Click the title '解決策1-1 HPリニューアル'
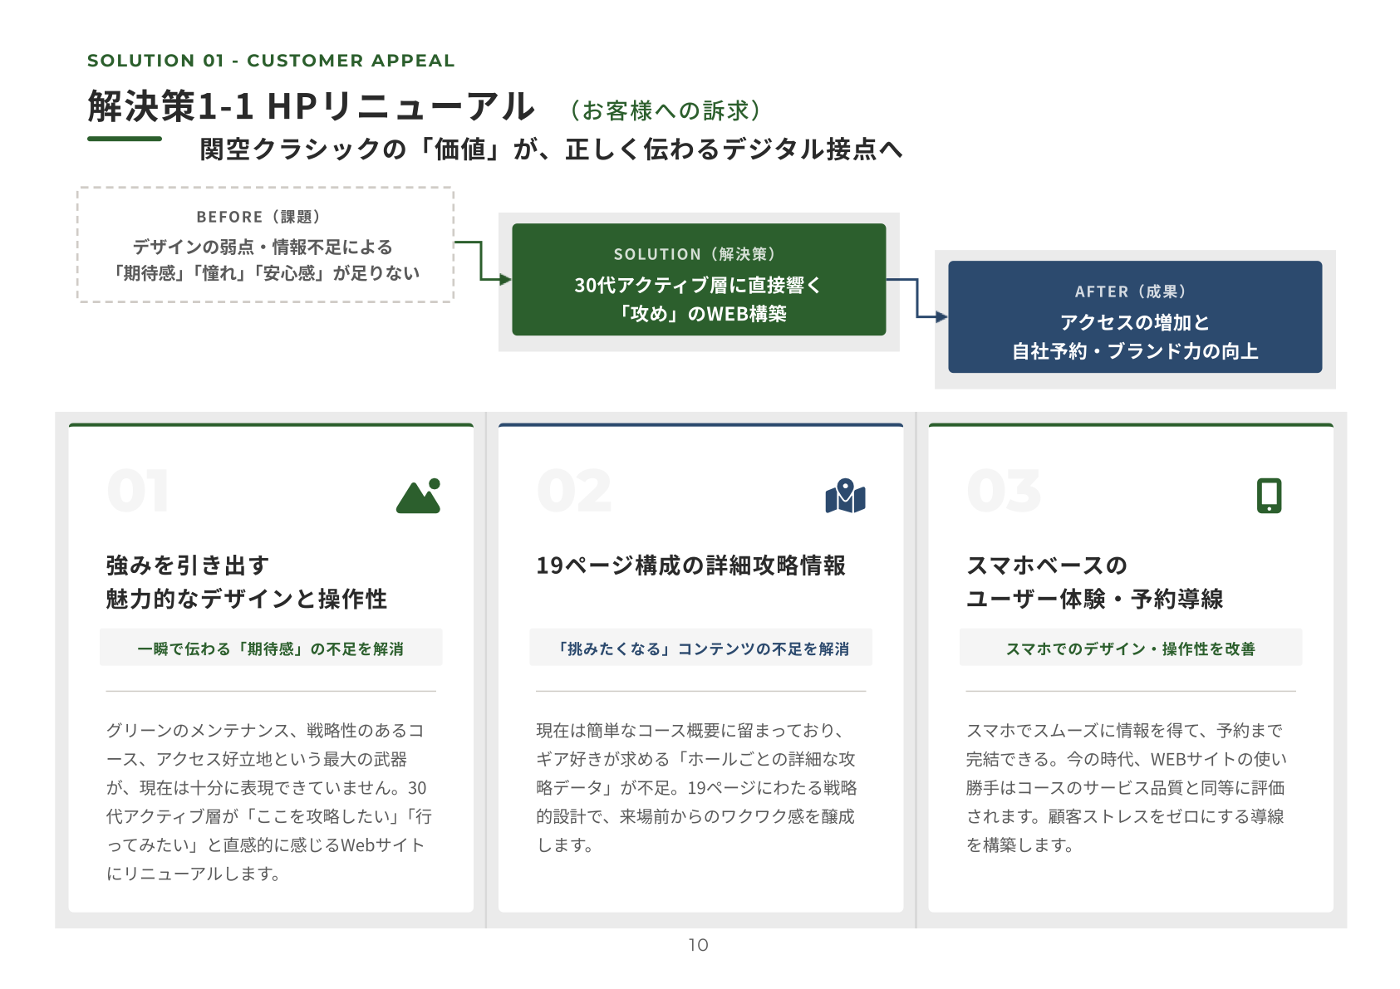The image size is (1400, 989). (x=312, y=106)
